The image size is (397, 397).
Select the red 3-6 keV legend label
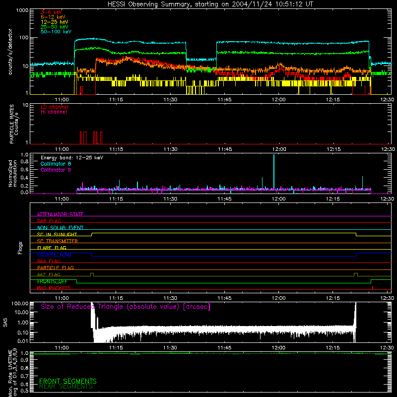tap(51, 12)
